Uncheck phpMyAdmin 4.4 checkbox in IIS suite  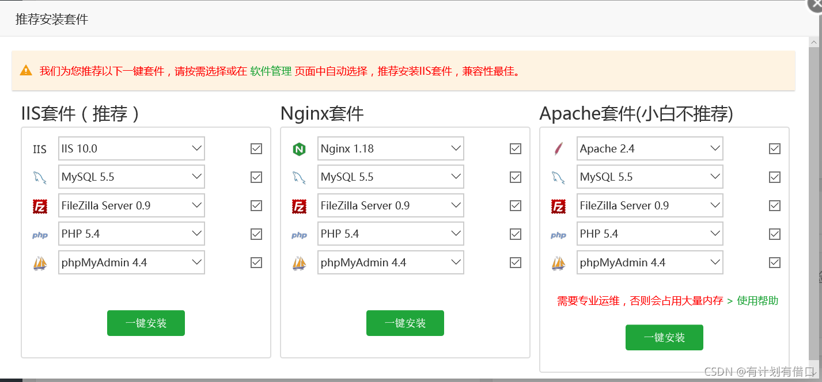click(256, 262)
